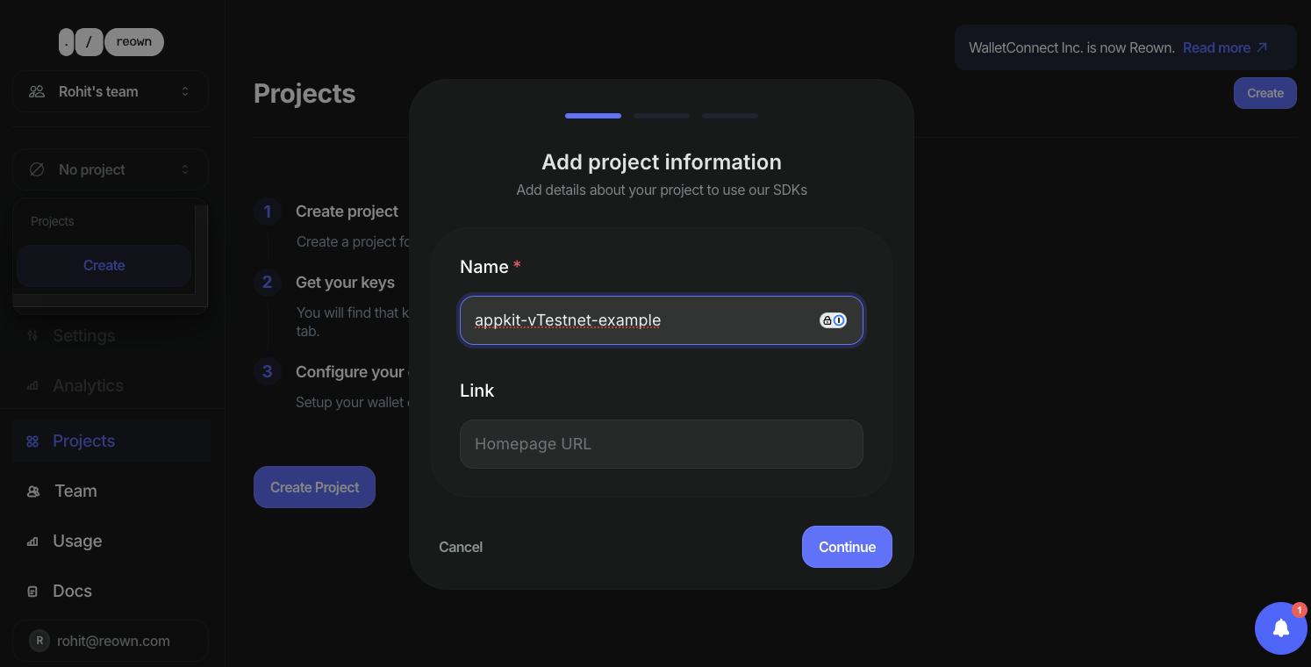Click Continue in the project dialog
This screenshot has width=1311, height=667.
pyautogui.click(x=847, y=547)
